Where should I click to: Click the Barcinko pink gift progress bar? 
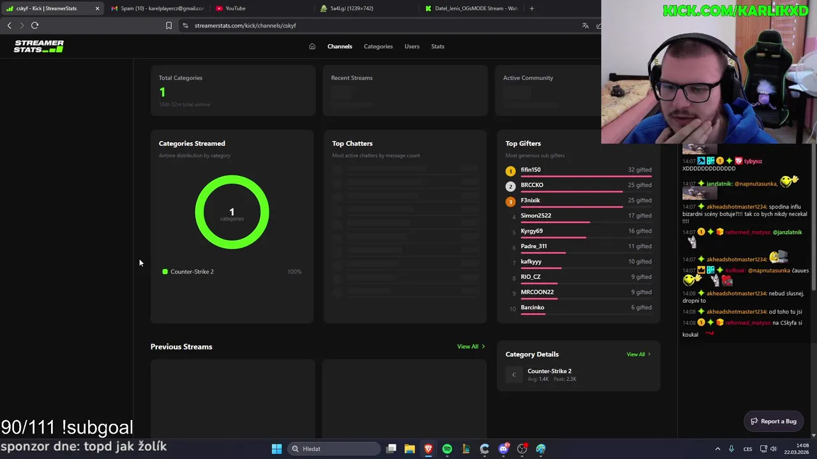pyautogui.click(x=533, y=314)
